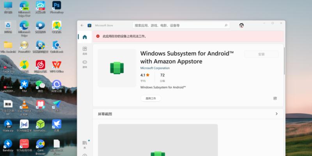Select the 阿里云盘 desktop shortcut
Image resolution: width=312 pixels, height=156 pixels.
57,86
